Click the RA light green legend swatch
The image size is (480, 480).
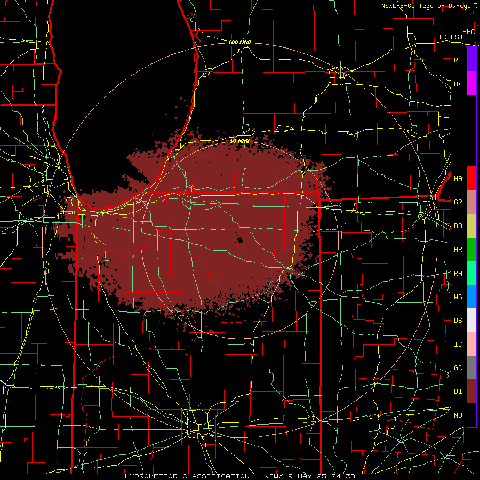coord(471,273)
